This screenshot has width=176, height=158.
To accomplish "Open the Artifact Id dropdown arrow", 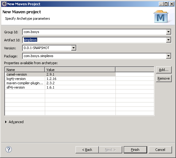I will click(x=168, y=40).
